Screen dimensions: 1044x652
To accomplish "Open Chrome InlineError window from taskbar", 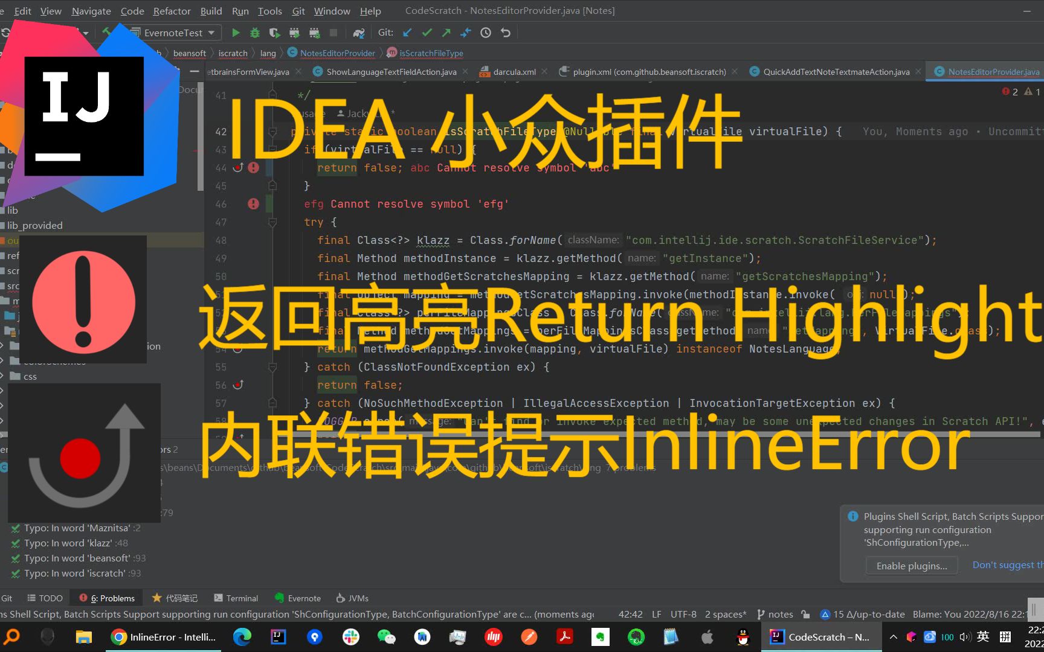I will [164, 637].
